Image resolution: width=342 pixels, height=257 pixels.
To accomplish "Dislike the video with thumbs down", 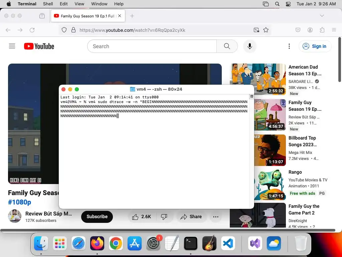I will (x=164, y=217).
